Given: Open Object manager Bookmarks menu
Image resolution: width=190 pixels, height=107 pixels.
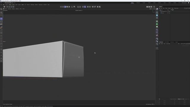Looking at the screenshot, I should coord(176,8).
